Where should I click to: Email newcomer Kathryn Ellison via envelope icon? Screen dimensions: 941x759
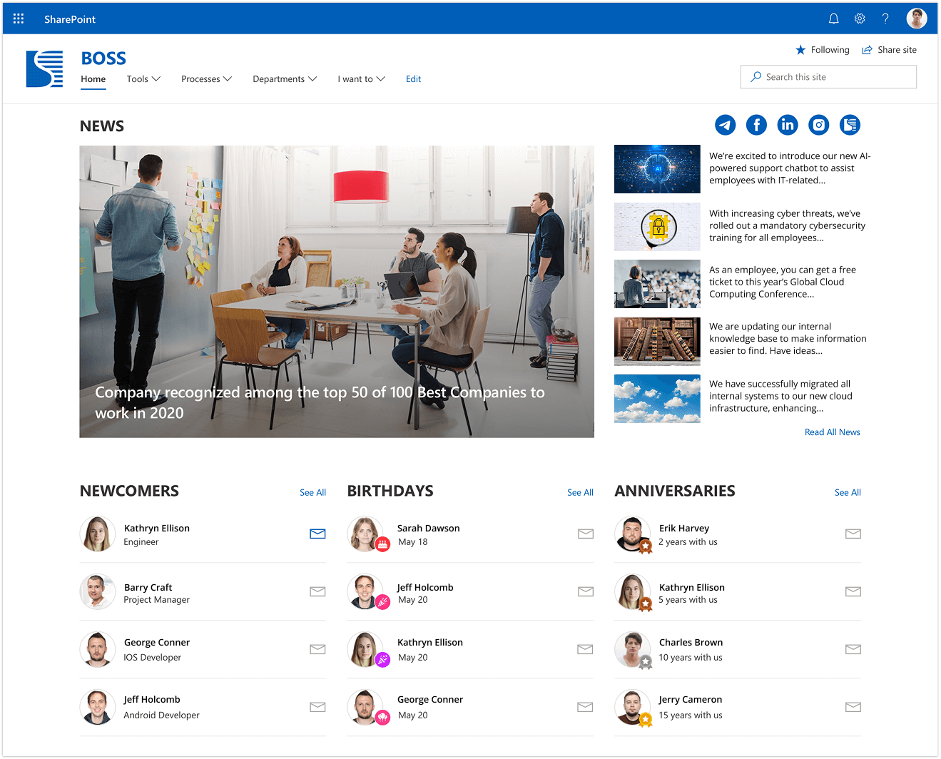tap(317, 534)
